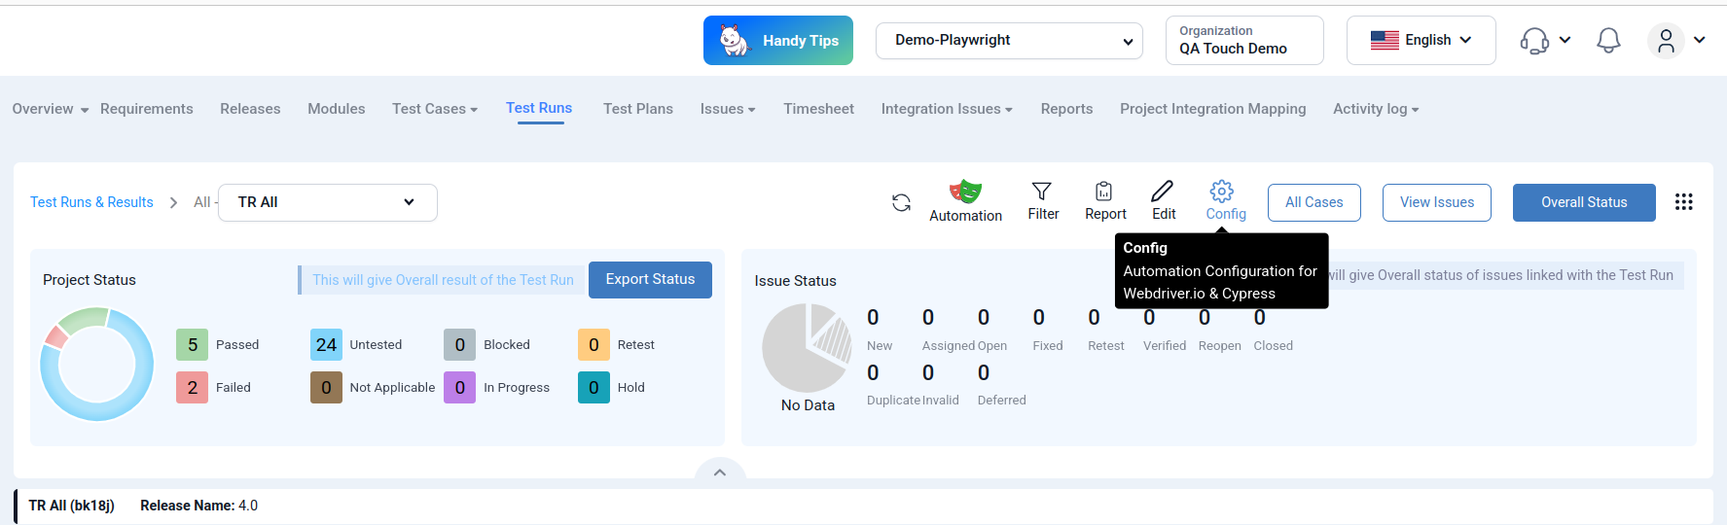1727x525 pixels.
Task: Expand the Demo-Playwright project dropdown
Action: pyautogui.click(x=1009, y=41)
